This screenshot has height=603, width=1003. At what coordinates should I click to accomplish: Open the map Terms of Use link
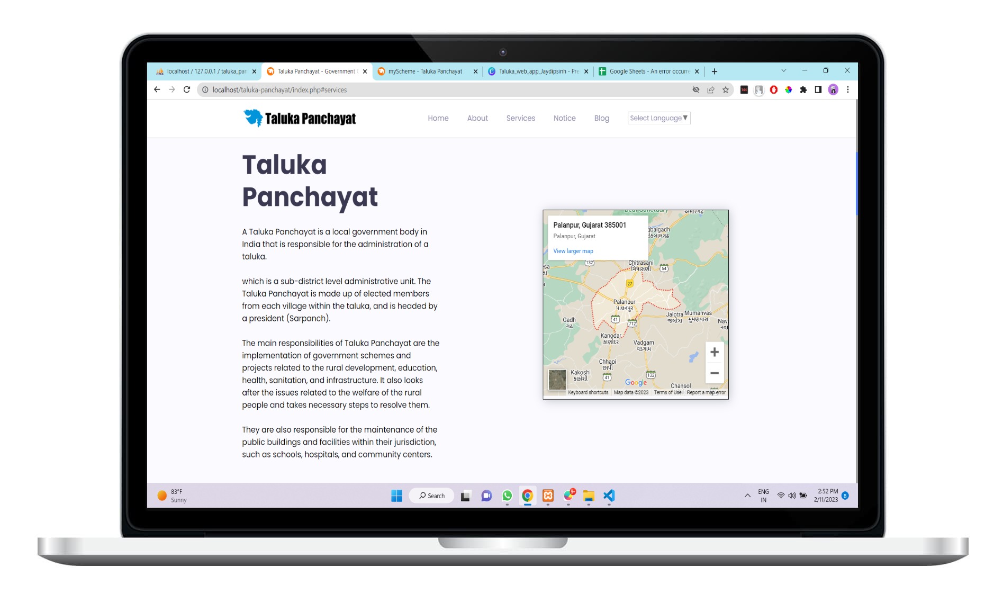point(668,392)
